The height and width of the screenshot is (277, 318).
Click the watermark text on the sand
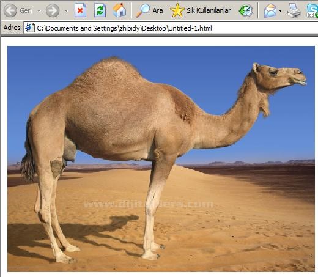click(149, 204)
